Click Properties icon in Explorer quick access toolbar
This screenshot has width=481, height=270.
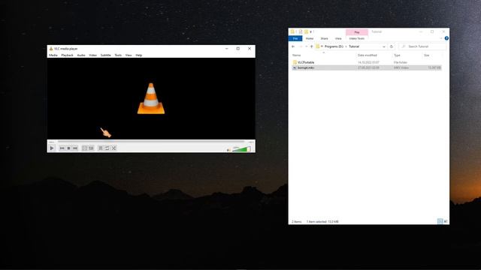301,31
